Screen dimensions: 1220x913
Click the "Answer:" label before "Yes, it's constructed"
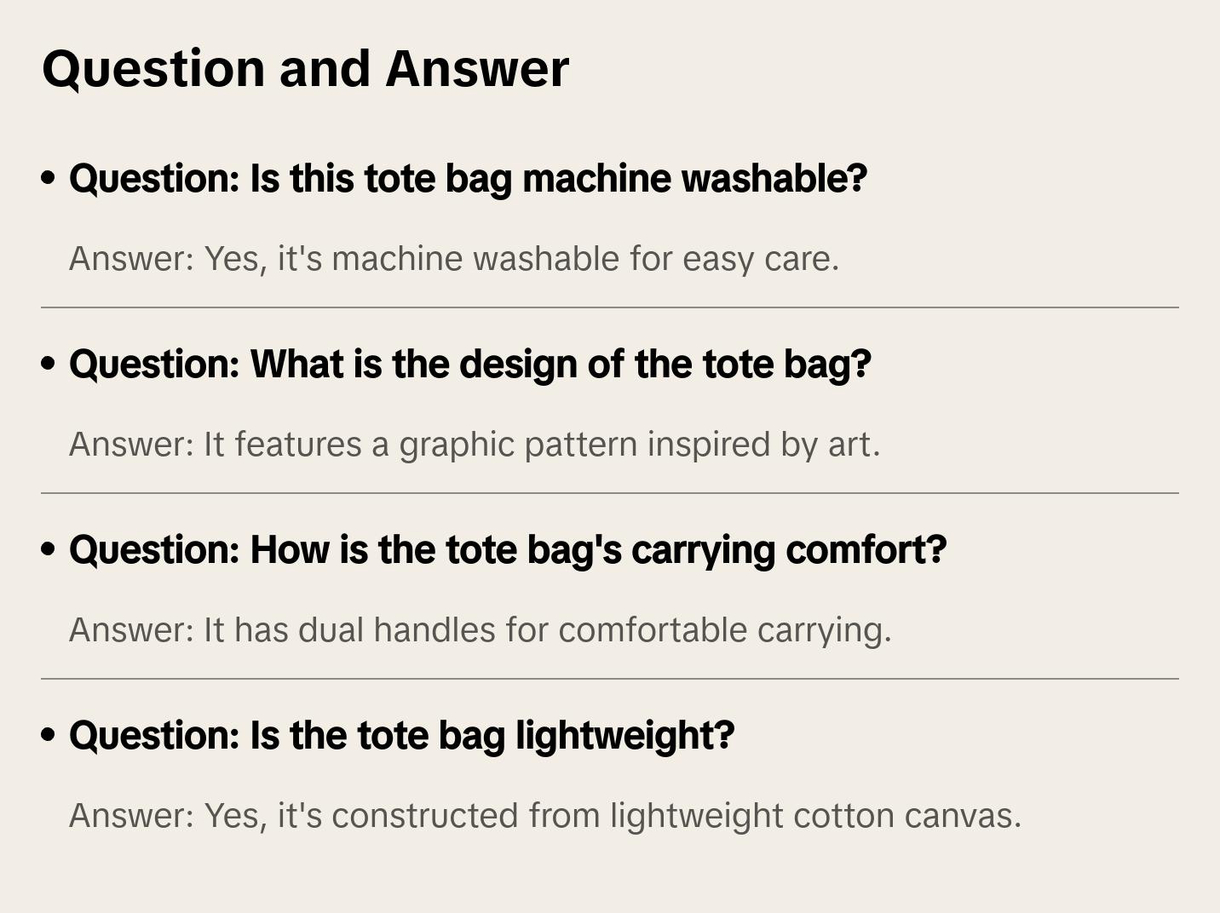click(x=132, y=816)
